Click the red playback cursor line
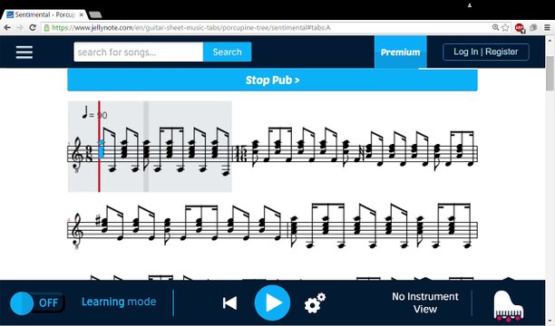555x326 pixels. 99,147
